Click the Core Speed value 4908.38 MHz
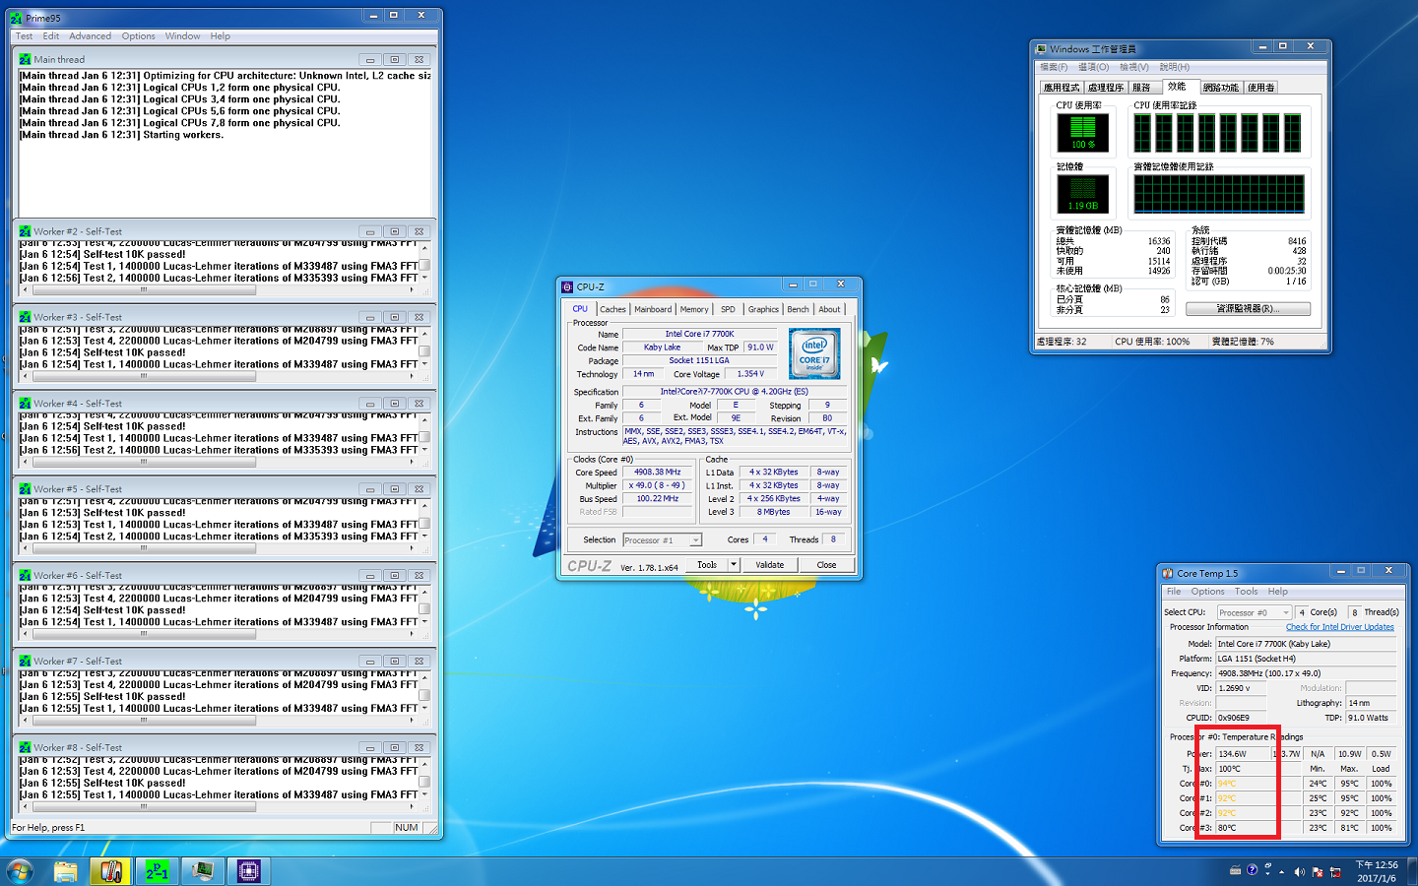The width and height of the screenshot is (1418, 886). pyautogui.click(x=657, y=473)
